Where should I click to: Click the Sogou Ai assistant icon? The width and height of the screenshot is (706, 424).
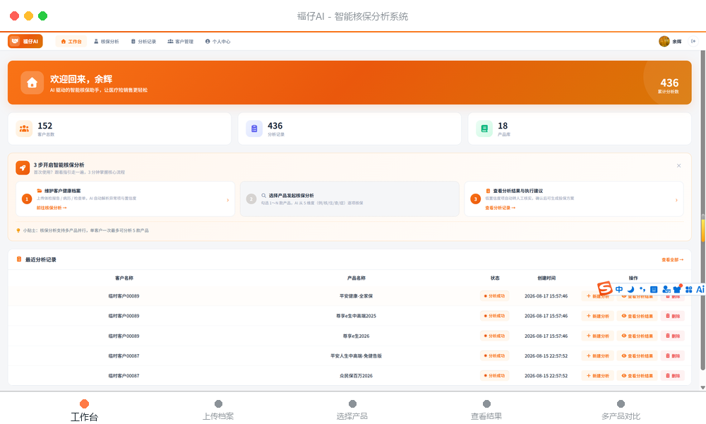pos(700,289)
